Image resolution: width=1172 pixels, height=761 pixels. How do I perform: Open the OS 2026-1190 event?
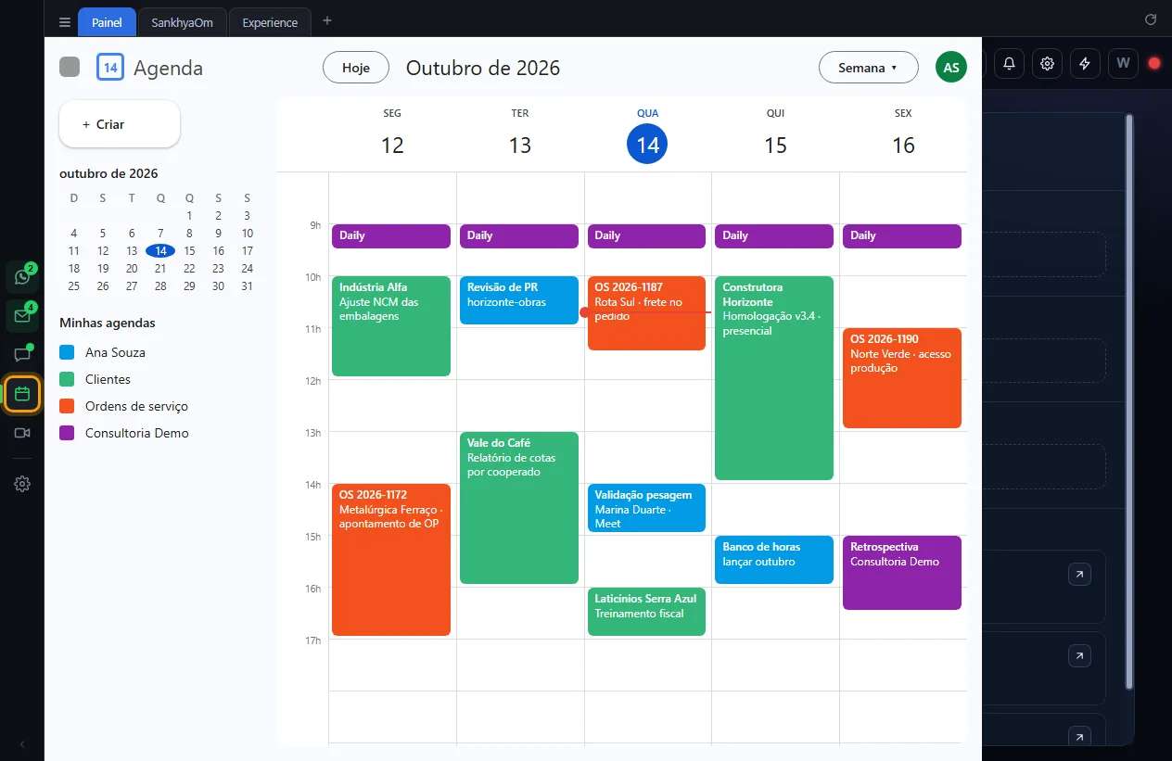pos(902,378)
